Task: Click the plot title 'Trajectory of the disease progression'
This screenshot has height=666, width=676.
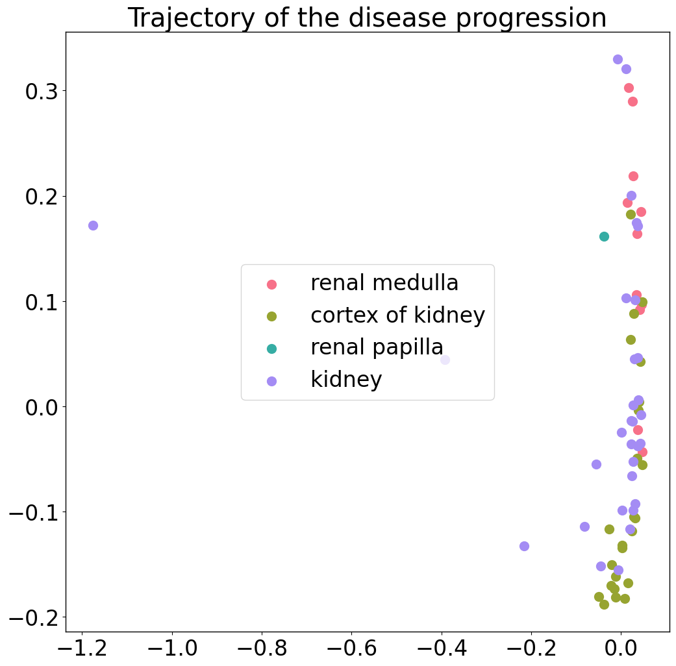Action: (368, 18)
